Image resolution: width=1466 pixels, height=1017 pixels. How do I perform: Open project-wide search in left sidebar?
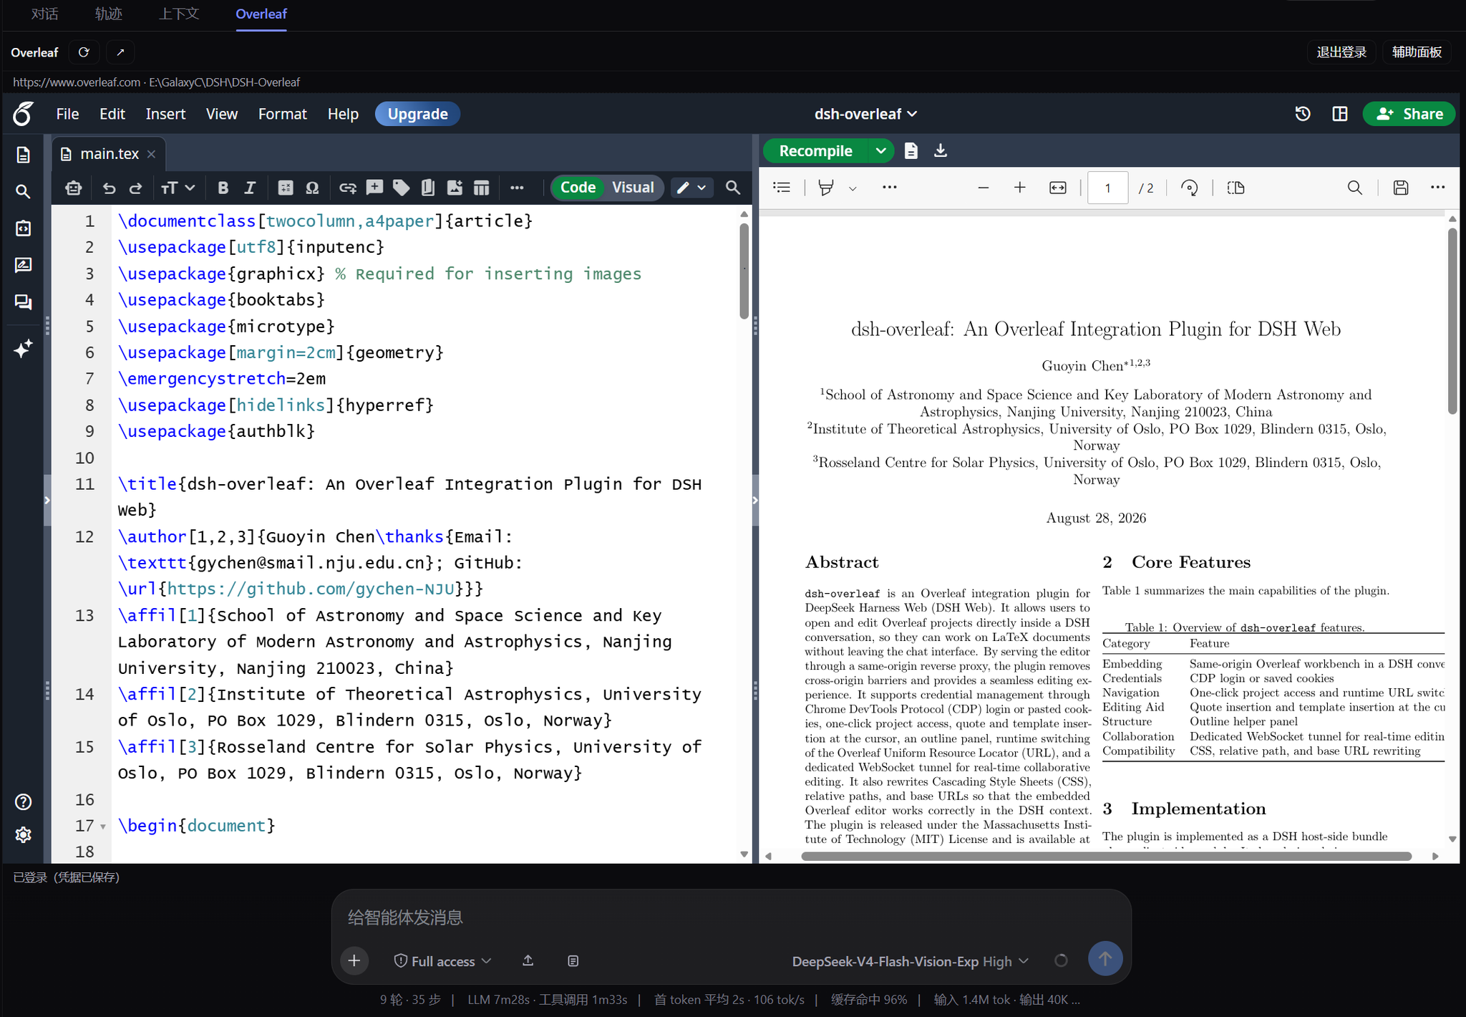(23, 191)
